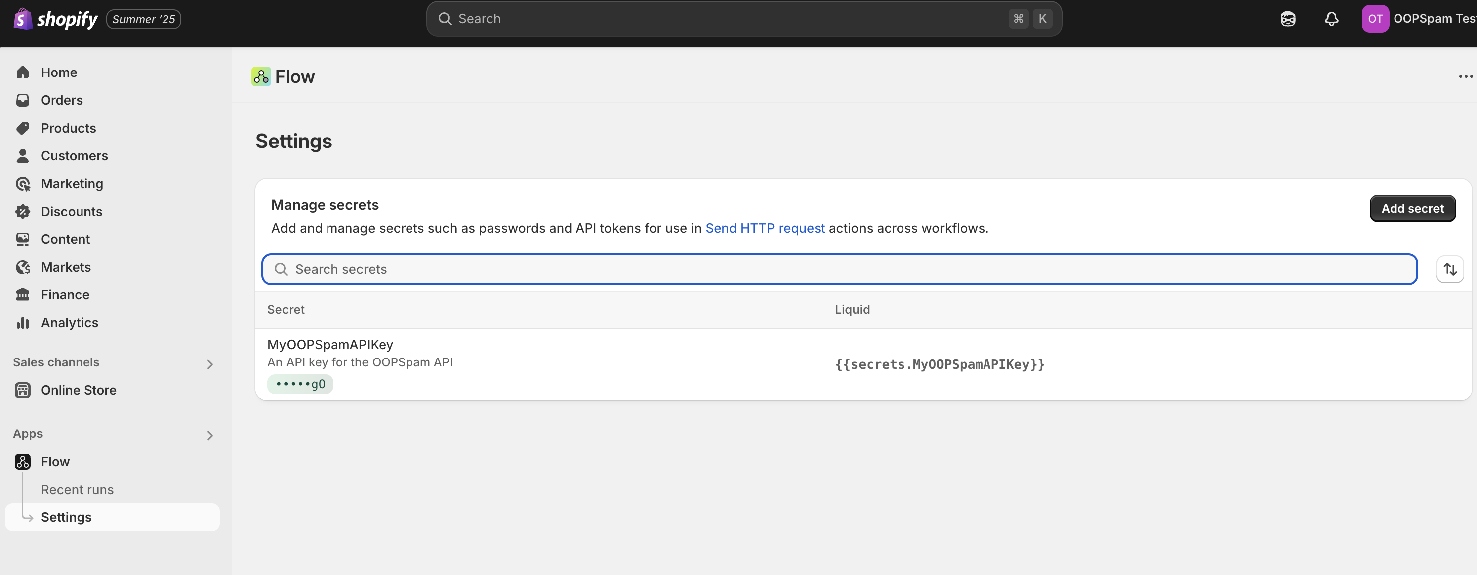Focus the Search secrets field
This screenshot has width=1477, height=575.
[x=839, y=269]
